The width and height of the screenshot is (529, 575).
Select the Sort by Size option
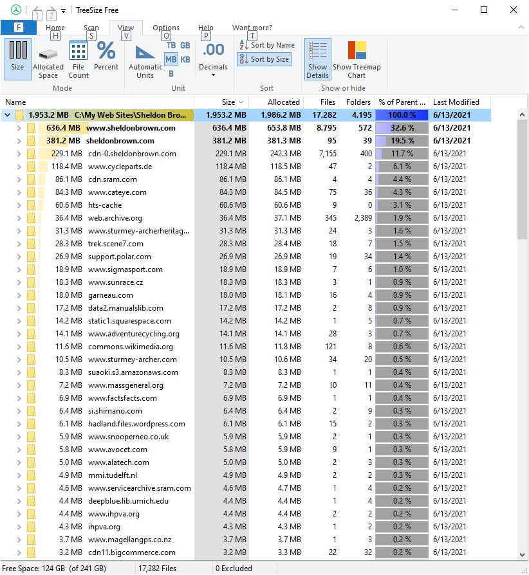click(264, 59)
